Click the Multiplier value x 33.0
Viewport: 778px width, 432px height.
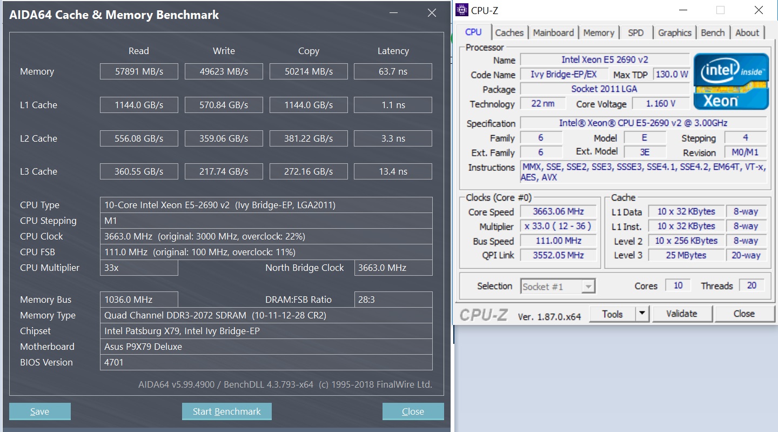point(559,226)
